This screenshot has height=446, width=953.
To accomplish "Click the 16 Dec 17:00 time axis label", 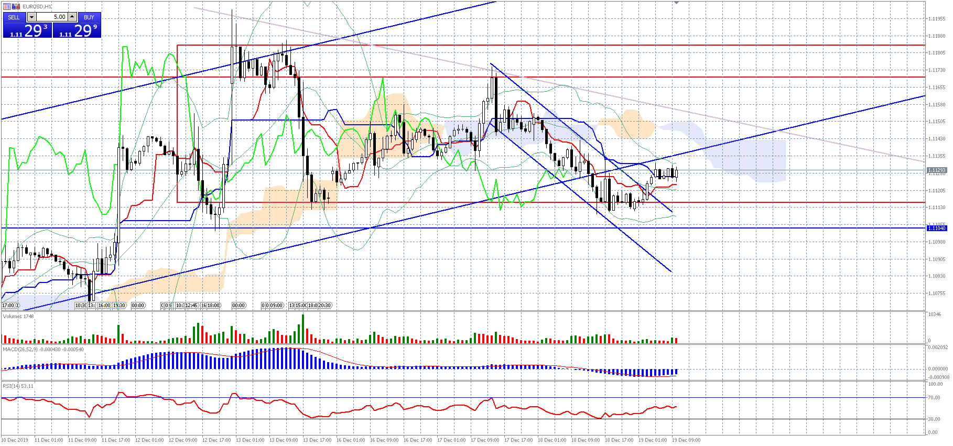I will (418, 440).
